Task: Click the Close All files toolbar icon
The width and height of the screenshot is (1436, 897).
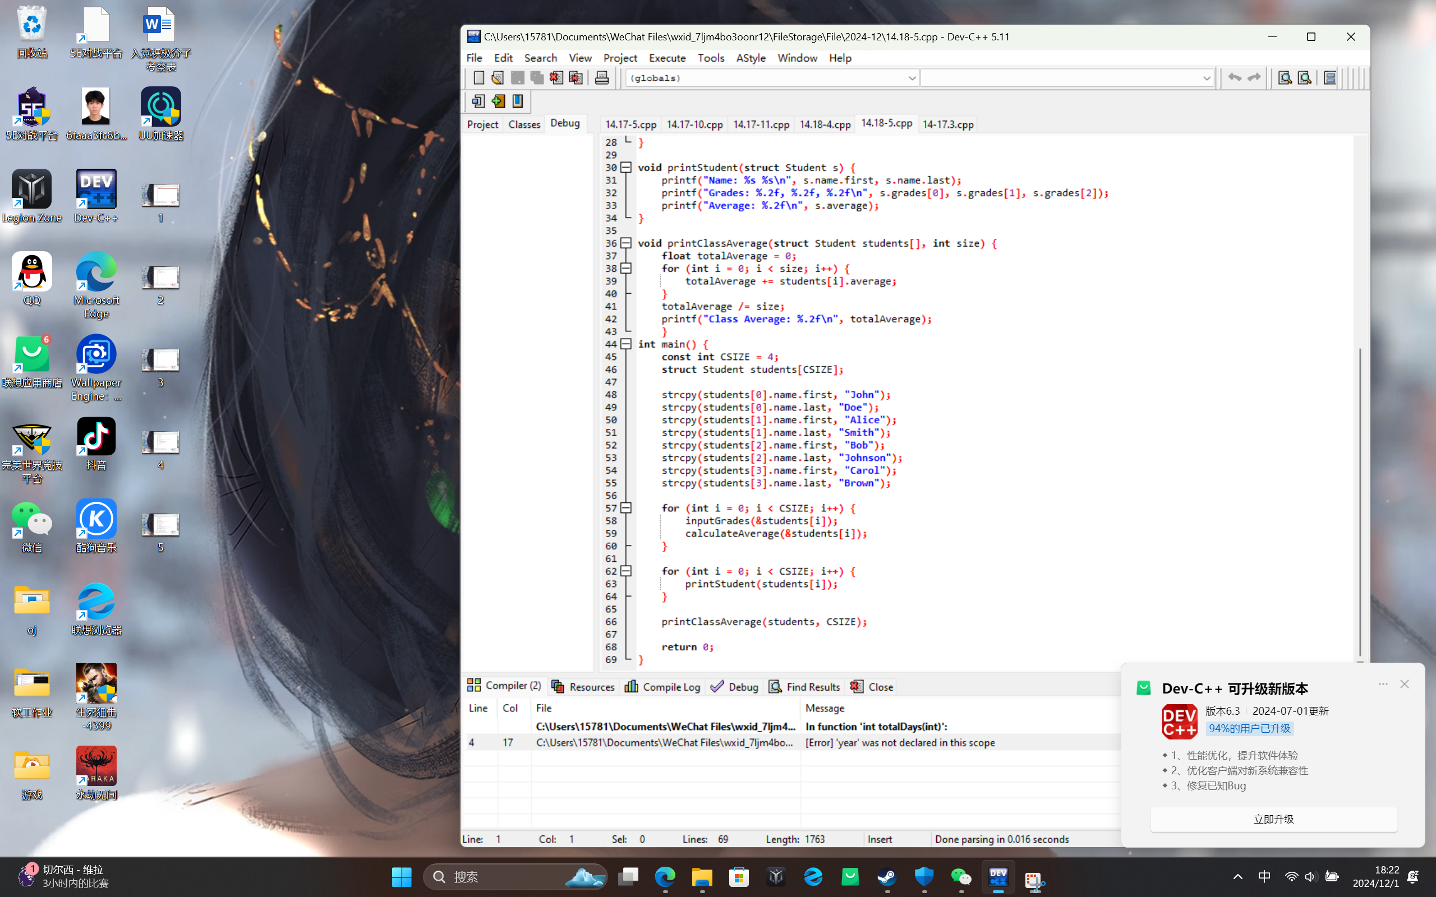Action: 576,78
